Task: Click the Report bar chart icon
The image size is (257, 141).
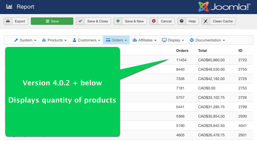Action: 9,7
